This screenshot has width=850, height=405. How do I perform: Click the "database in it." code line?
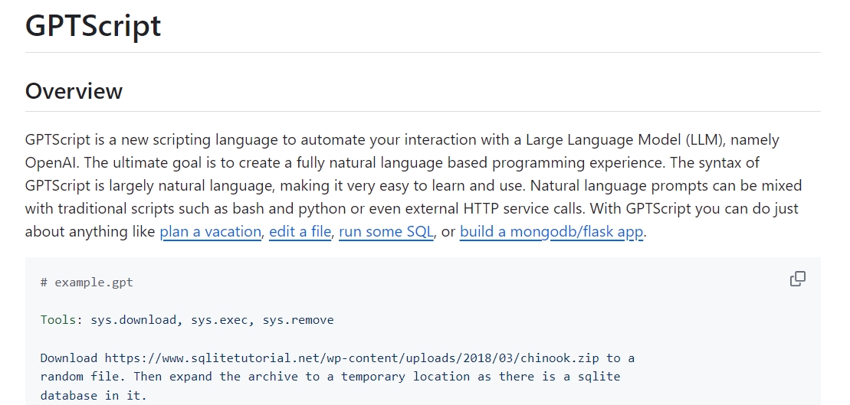pyautogui.click(x=93, y=396)
